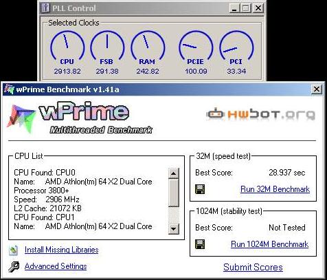Click the Submit Scores link
Screen dimensions: 327x280
pos(253,267)
